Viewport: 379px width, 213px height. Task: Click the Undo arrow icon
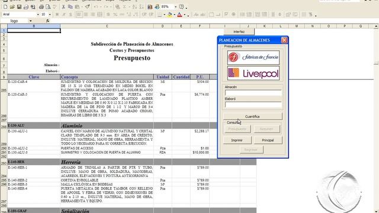click(x=96, y=7)
